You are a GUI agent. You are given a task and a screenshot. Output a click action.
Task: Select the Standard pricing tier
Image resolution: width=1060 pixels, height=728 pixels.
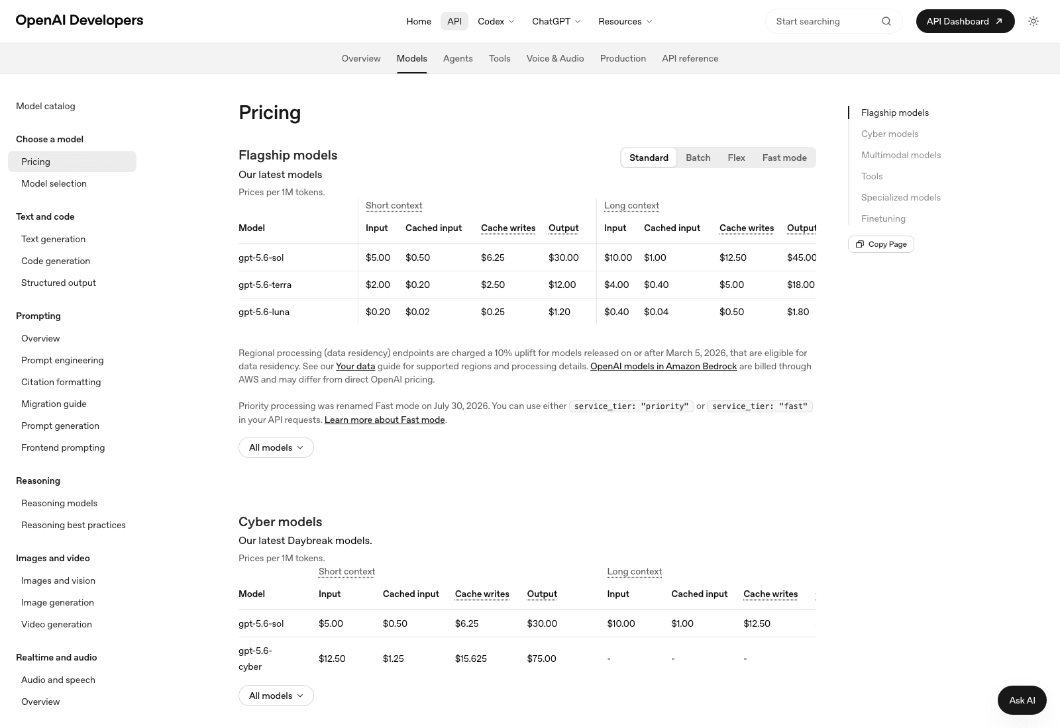click(x=649, y=158)
